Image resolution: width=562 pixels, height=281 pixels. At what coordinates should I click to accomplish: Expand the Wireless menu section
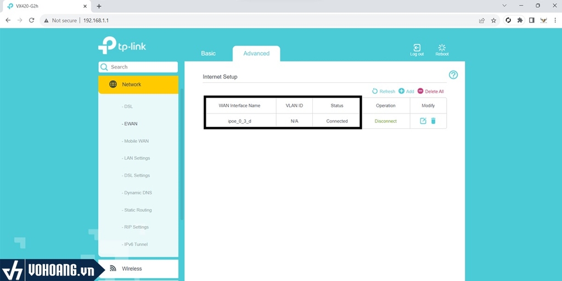point(138,268)
